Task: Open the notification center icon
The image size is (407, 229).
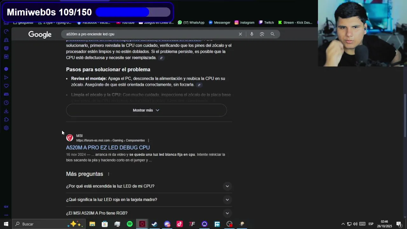Action: point(399,224)
